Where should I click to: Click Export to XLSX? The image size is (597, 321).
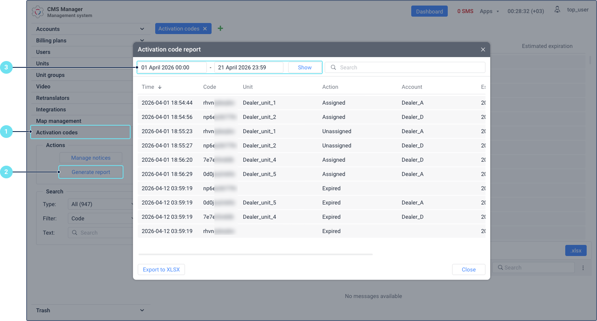pos(161,269)
